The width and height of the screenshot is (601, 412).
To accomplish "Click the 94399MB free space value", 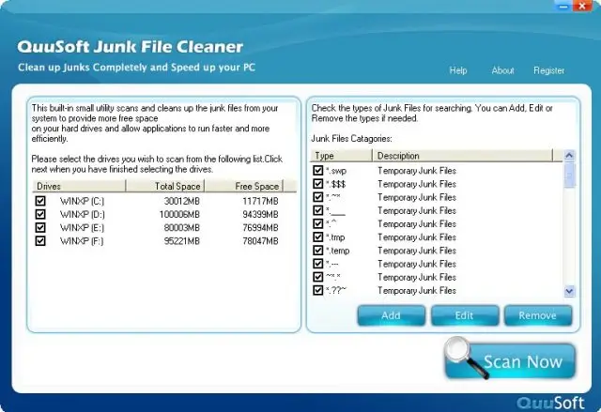I will click(x=260, y=214).
